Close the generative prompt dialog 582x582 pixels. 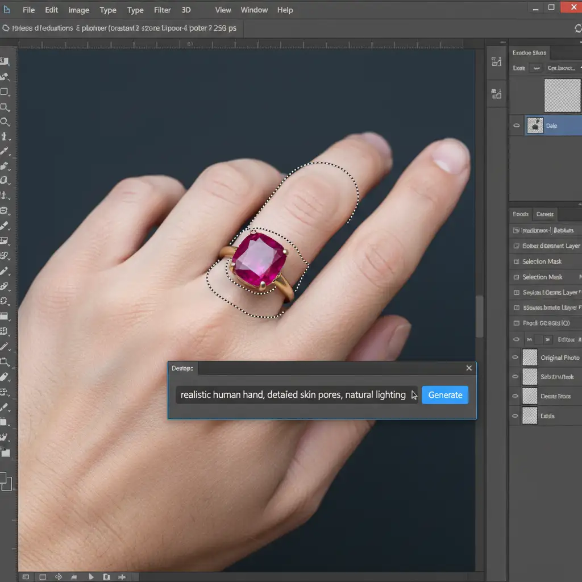(x=469, y=368)
